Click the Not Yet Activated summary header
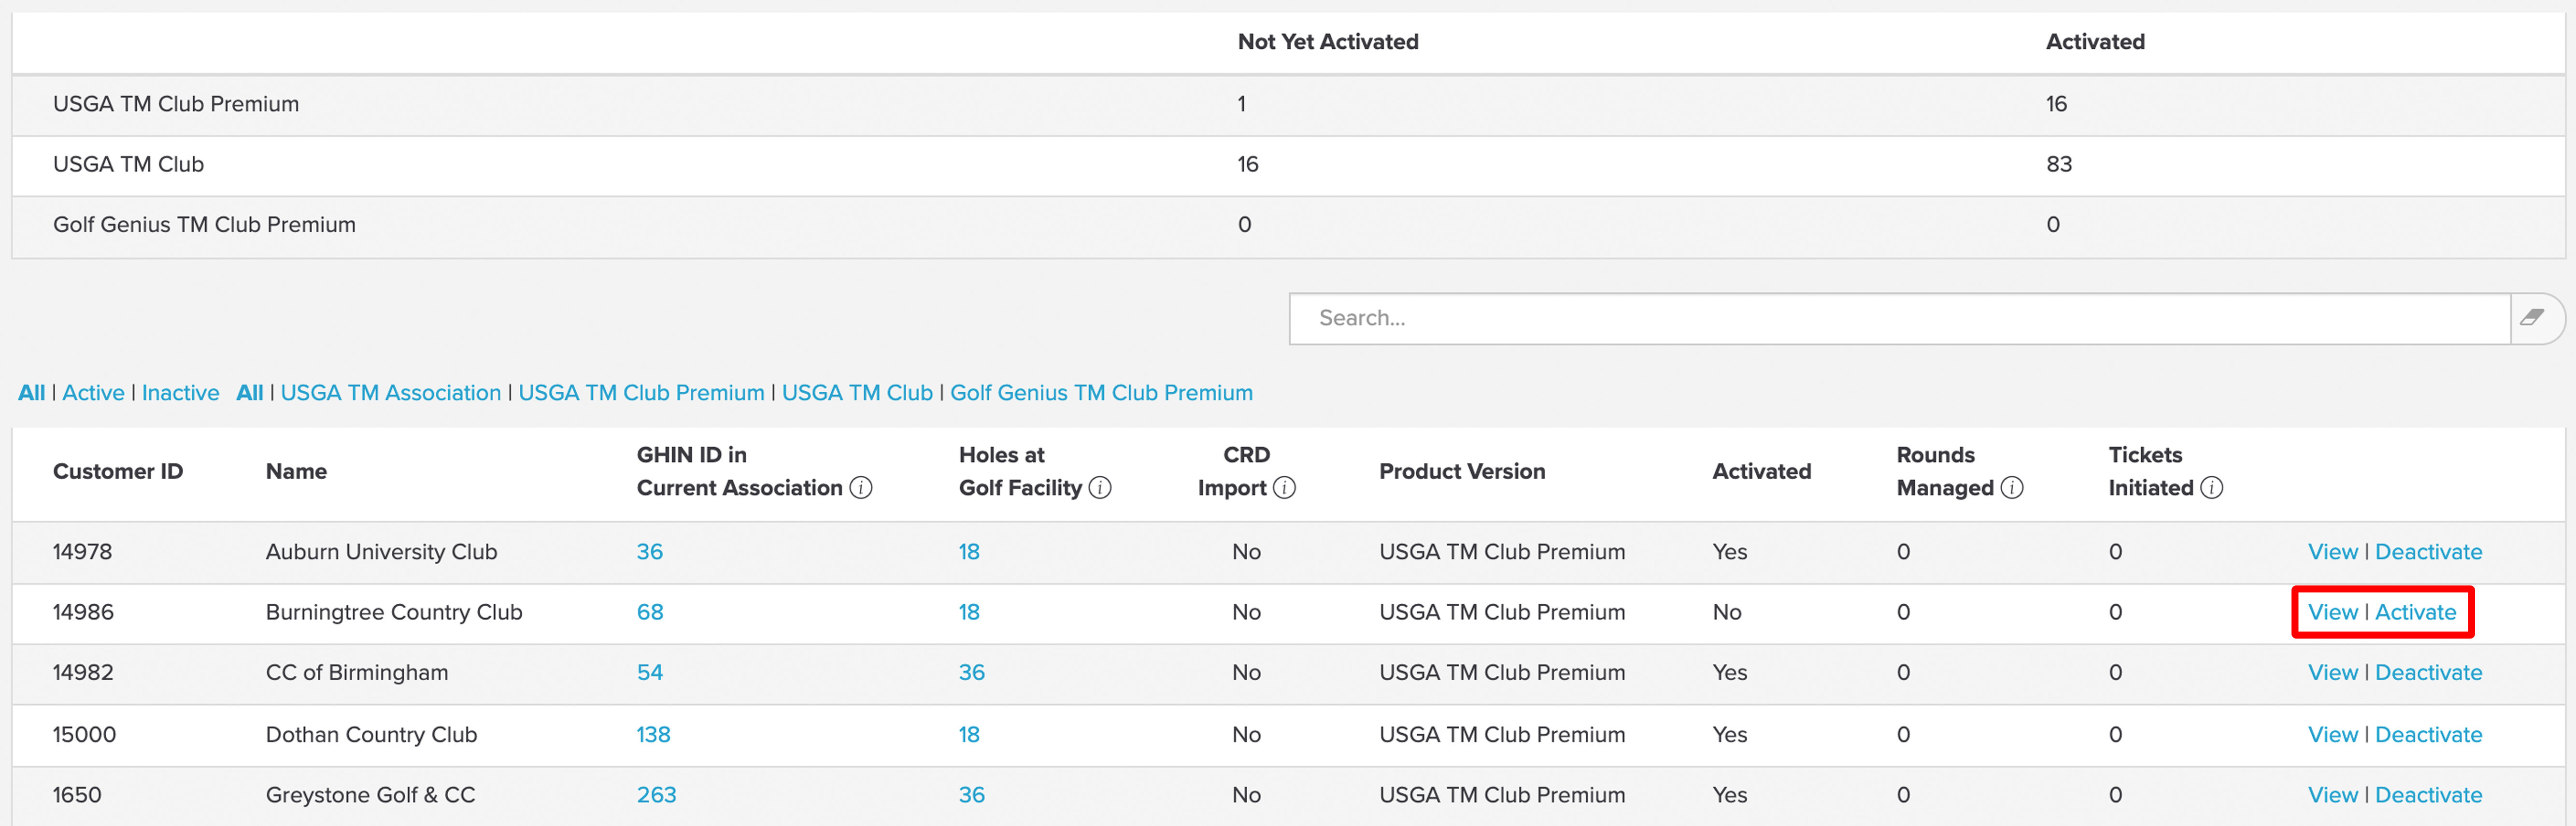The height and width of the screenshot is (826, 2576). 1328,42
